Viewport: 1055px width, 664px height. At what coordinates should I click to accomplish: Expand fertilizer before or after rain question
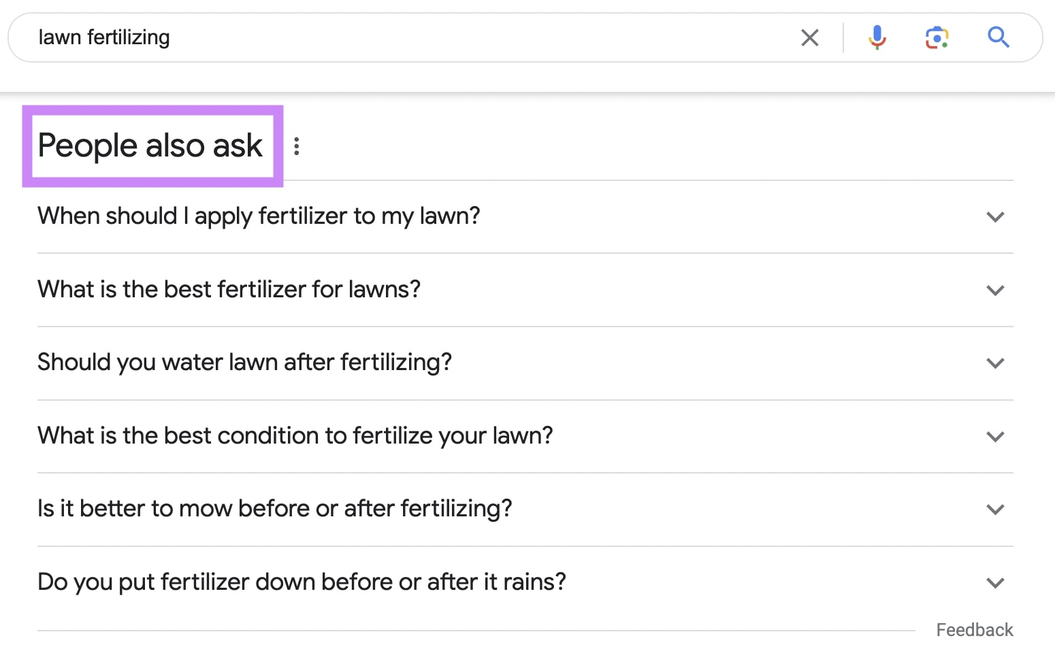pos(994,583)
